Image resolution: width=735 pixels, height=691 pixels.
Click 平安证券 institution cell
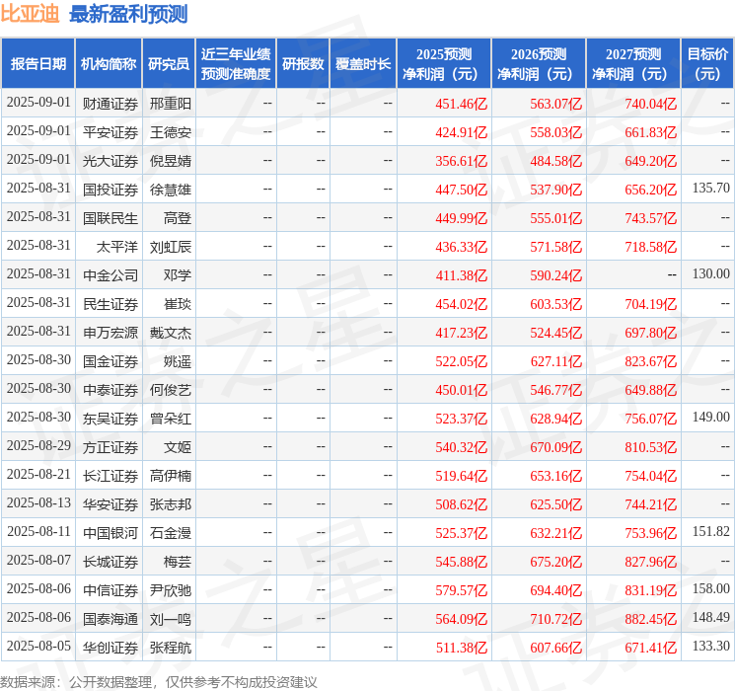(x=110, y=132)
